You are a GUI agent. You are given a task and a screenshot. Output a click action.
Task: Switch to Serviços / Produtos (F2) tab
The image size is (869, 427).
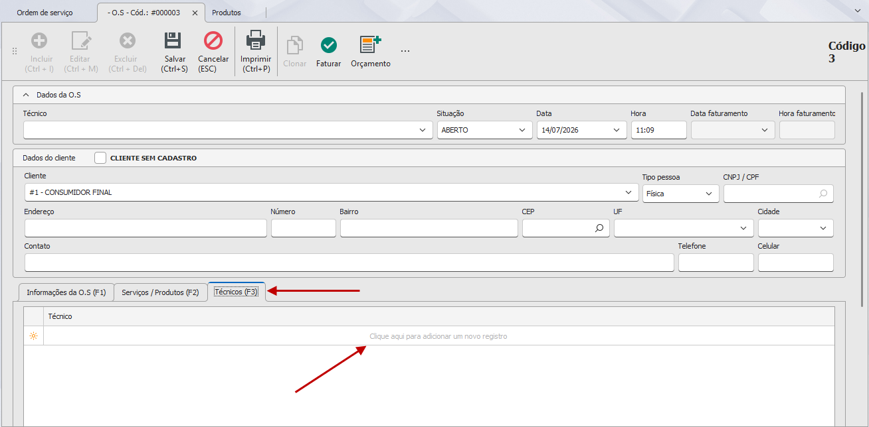click(x=160, y=292)
